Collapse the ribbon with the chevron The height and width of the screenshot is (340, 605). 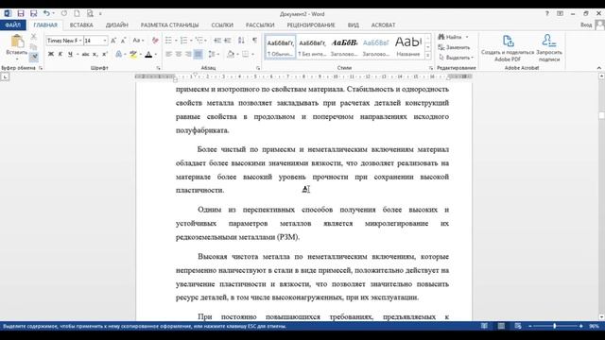[598, 68]
